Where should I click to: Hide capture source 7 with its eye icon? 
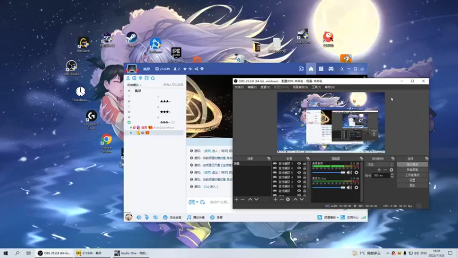299,164
